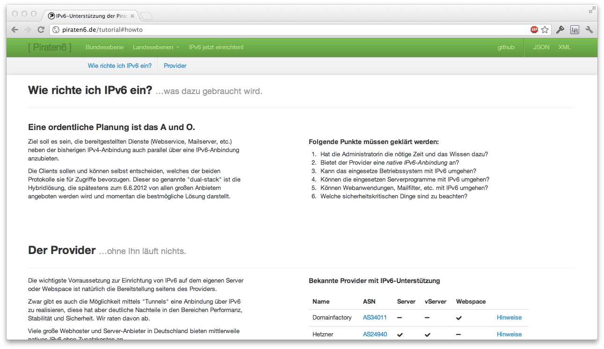Enter fullscreen with the corner arrows icon
Image resolution: width=604 pixels, height=349 pixels.
click(592, 10)
